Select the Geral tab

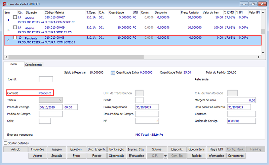click(x=14, y=64)
